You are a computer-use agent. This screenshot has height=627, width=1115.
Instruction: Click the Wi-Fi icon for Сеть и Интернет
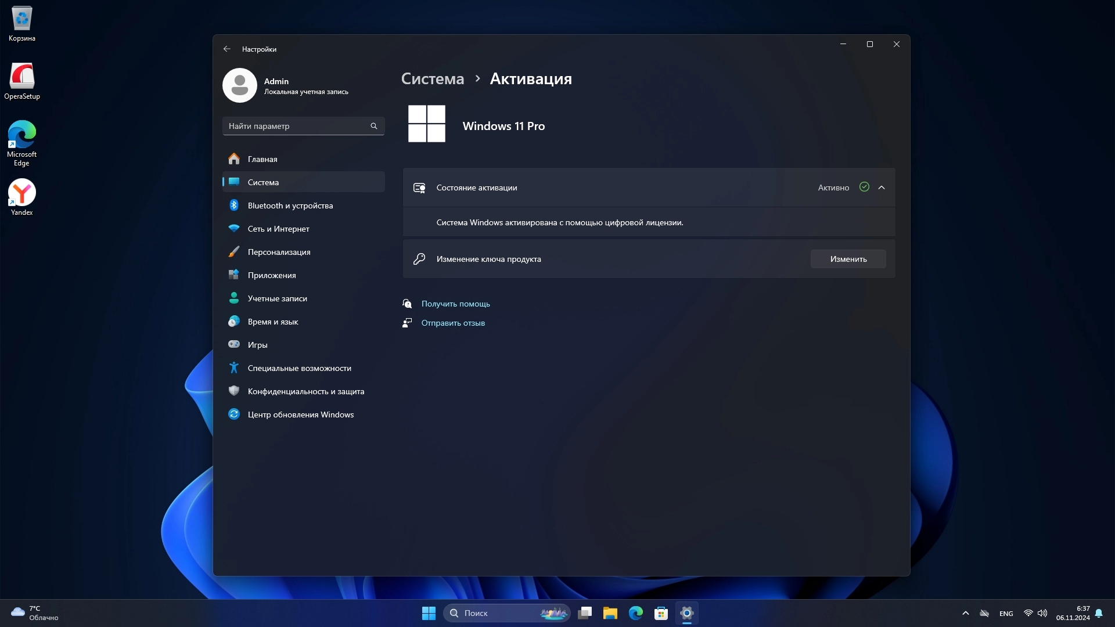tap(234, 229)
